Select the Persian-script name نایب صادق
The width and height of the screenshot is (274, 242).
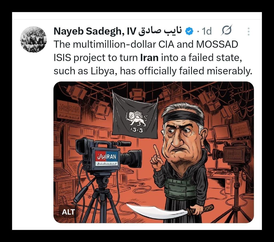point(161,31)
